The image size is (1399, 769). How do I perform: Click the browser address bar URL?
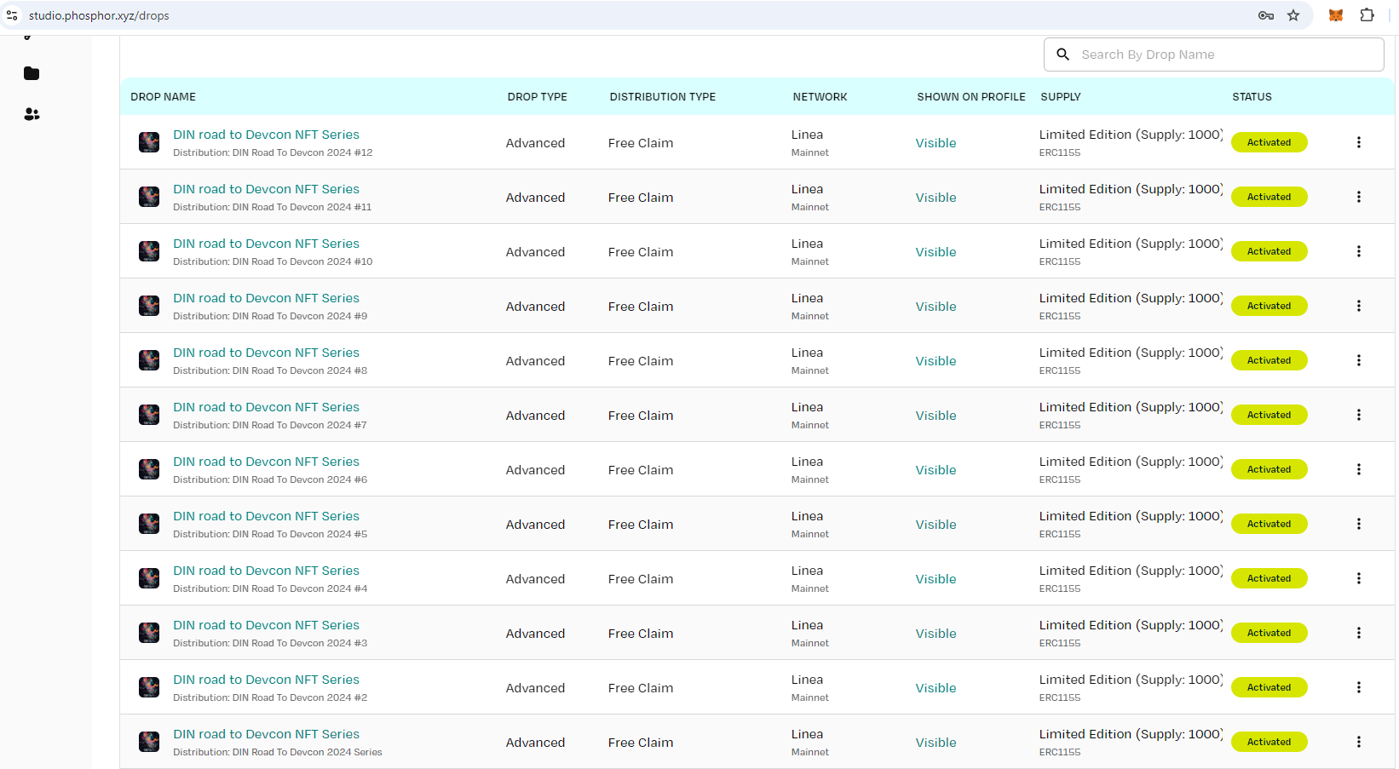pyautogui.click(x=99, y=15)
